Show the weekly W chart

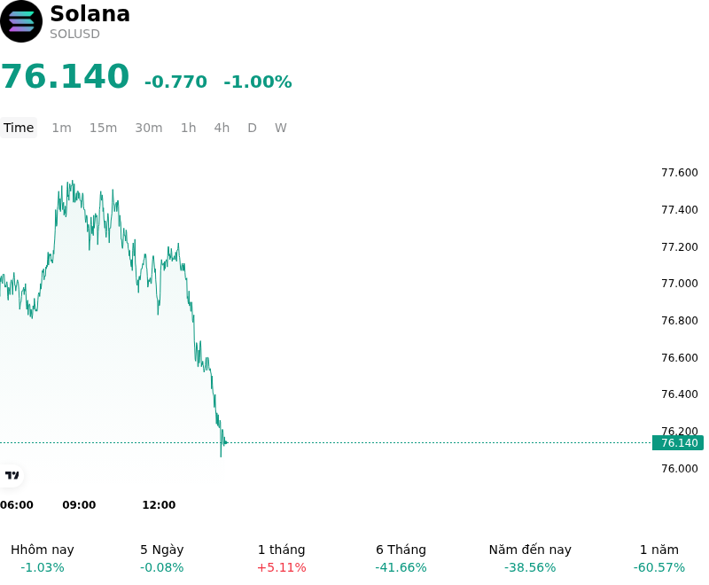(280, 128)
